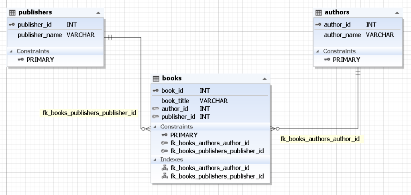
Task: Collapse the books table with its arrow
Action: (x=265, y=79)
